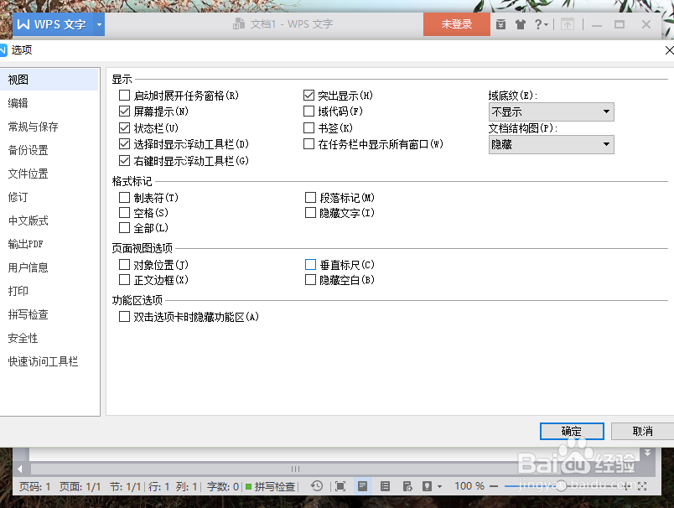Viewport: 674px width, 508px height.
Task: Enable 书签(K) checkbox
Action: click(308, 127)
